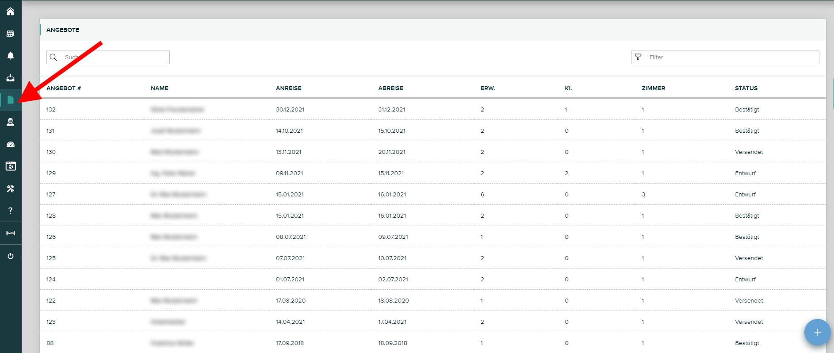Sort by the STATUS column header
Viewport: 834px width, 353px height.
(x=746, y=88)
